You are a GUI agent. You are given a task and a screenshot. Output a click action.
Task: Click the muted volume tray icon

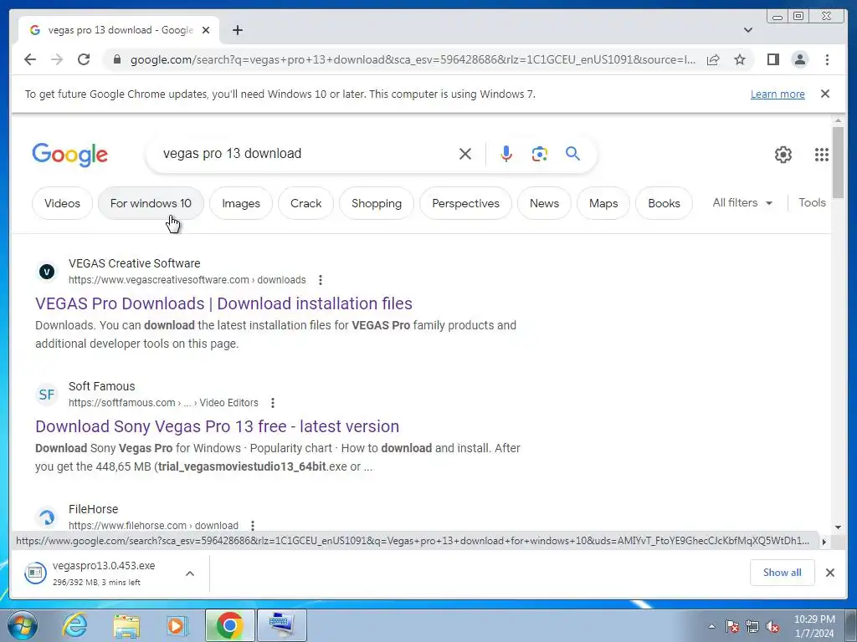(x=772, y=627)
